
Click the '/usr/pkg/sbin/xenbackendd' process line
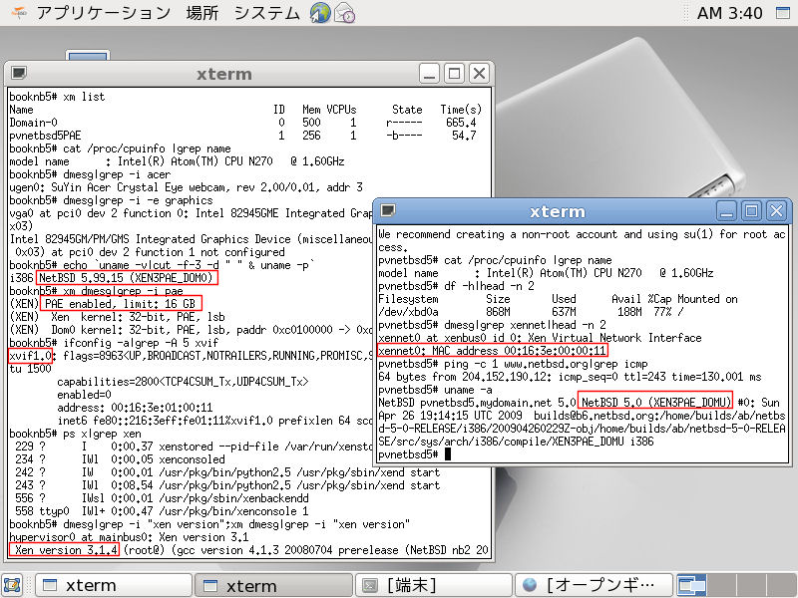point(162,497)
